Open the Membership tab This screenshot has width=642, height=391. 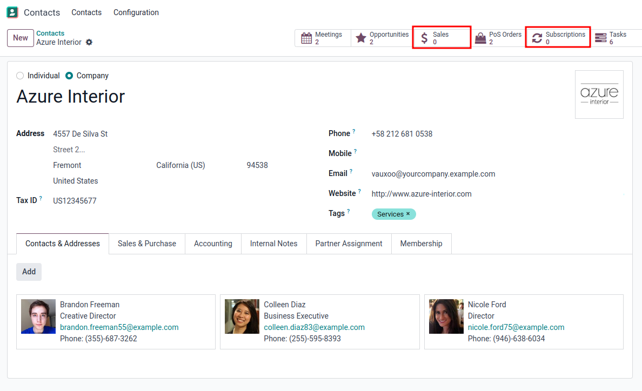[x=422, y=244]
